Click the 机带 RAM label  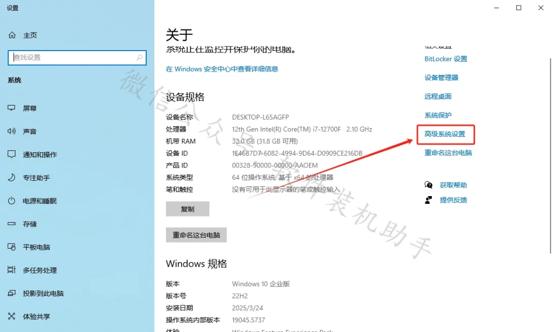tap(180, 141)
